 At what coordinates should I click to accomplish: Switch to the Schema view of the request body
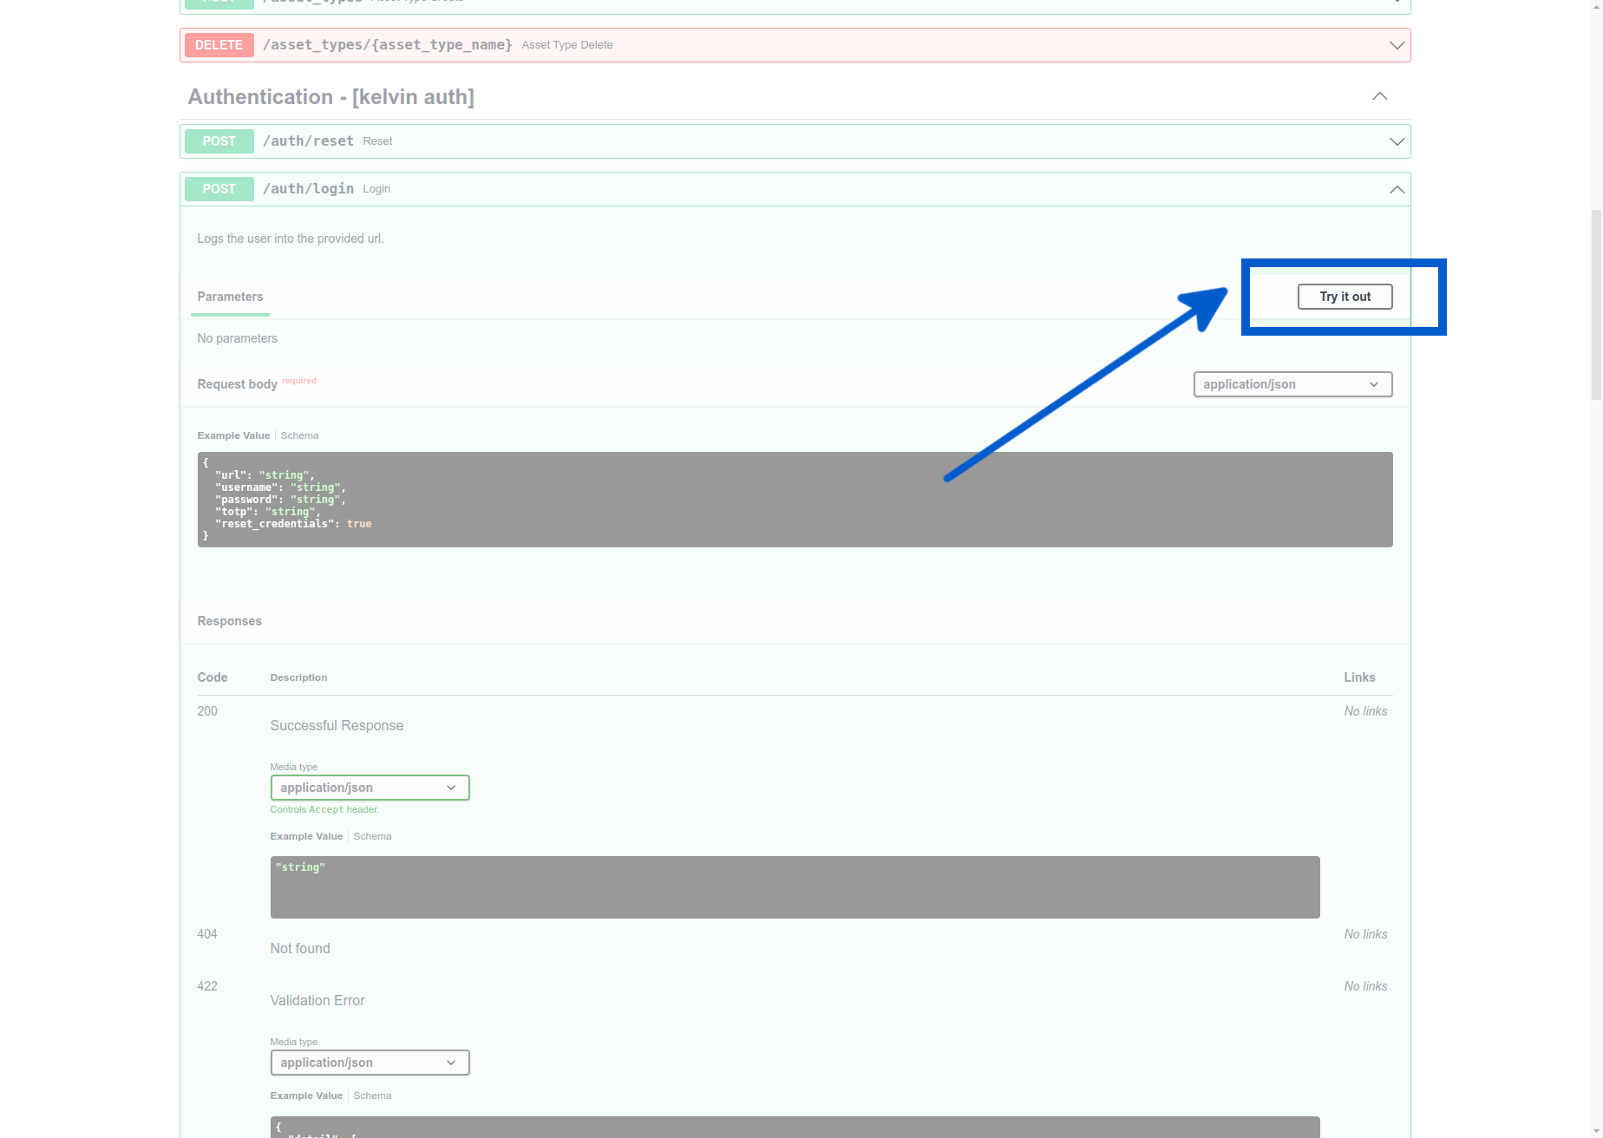299,435
